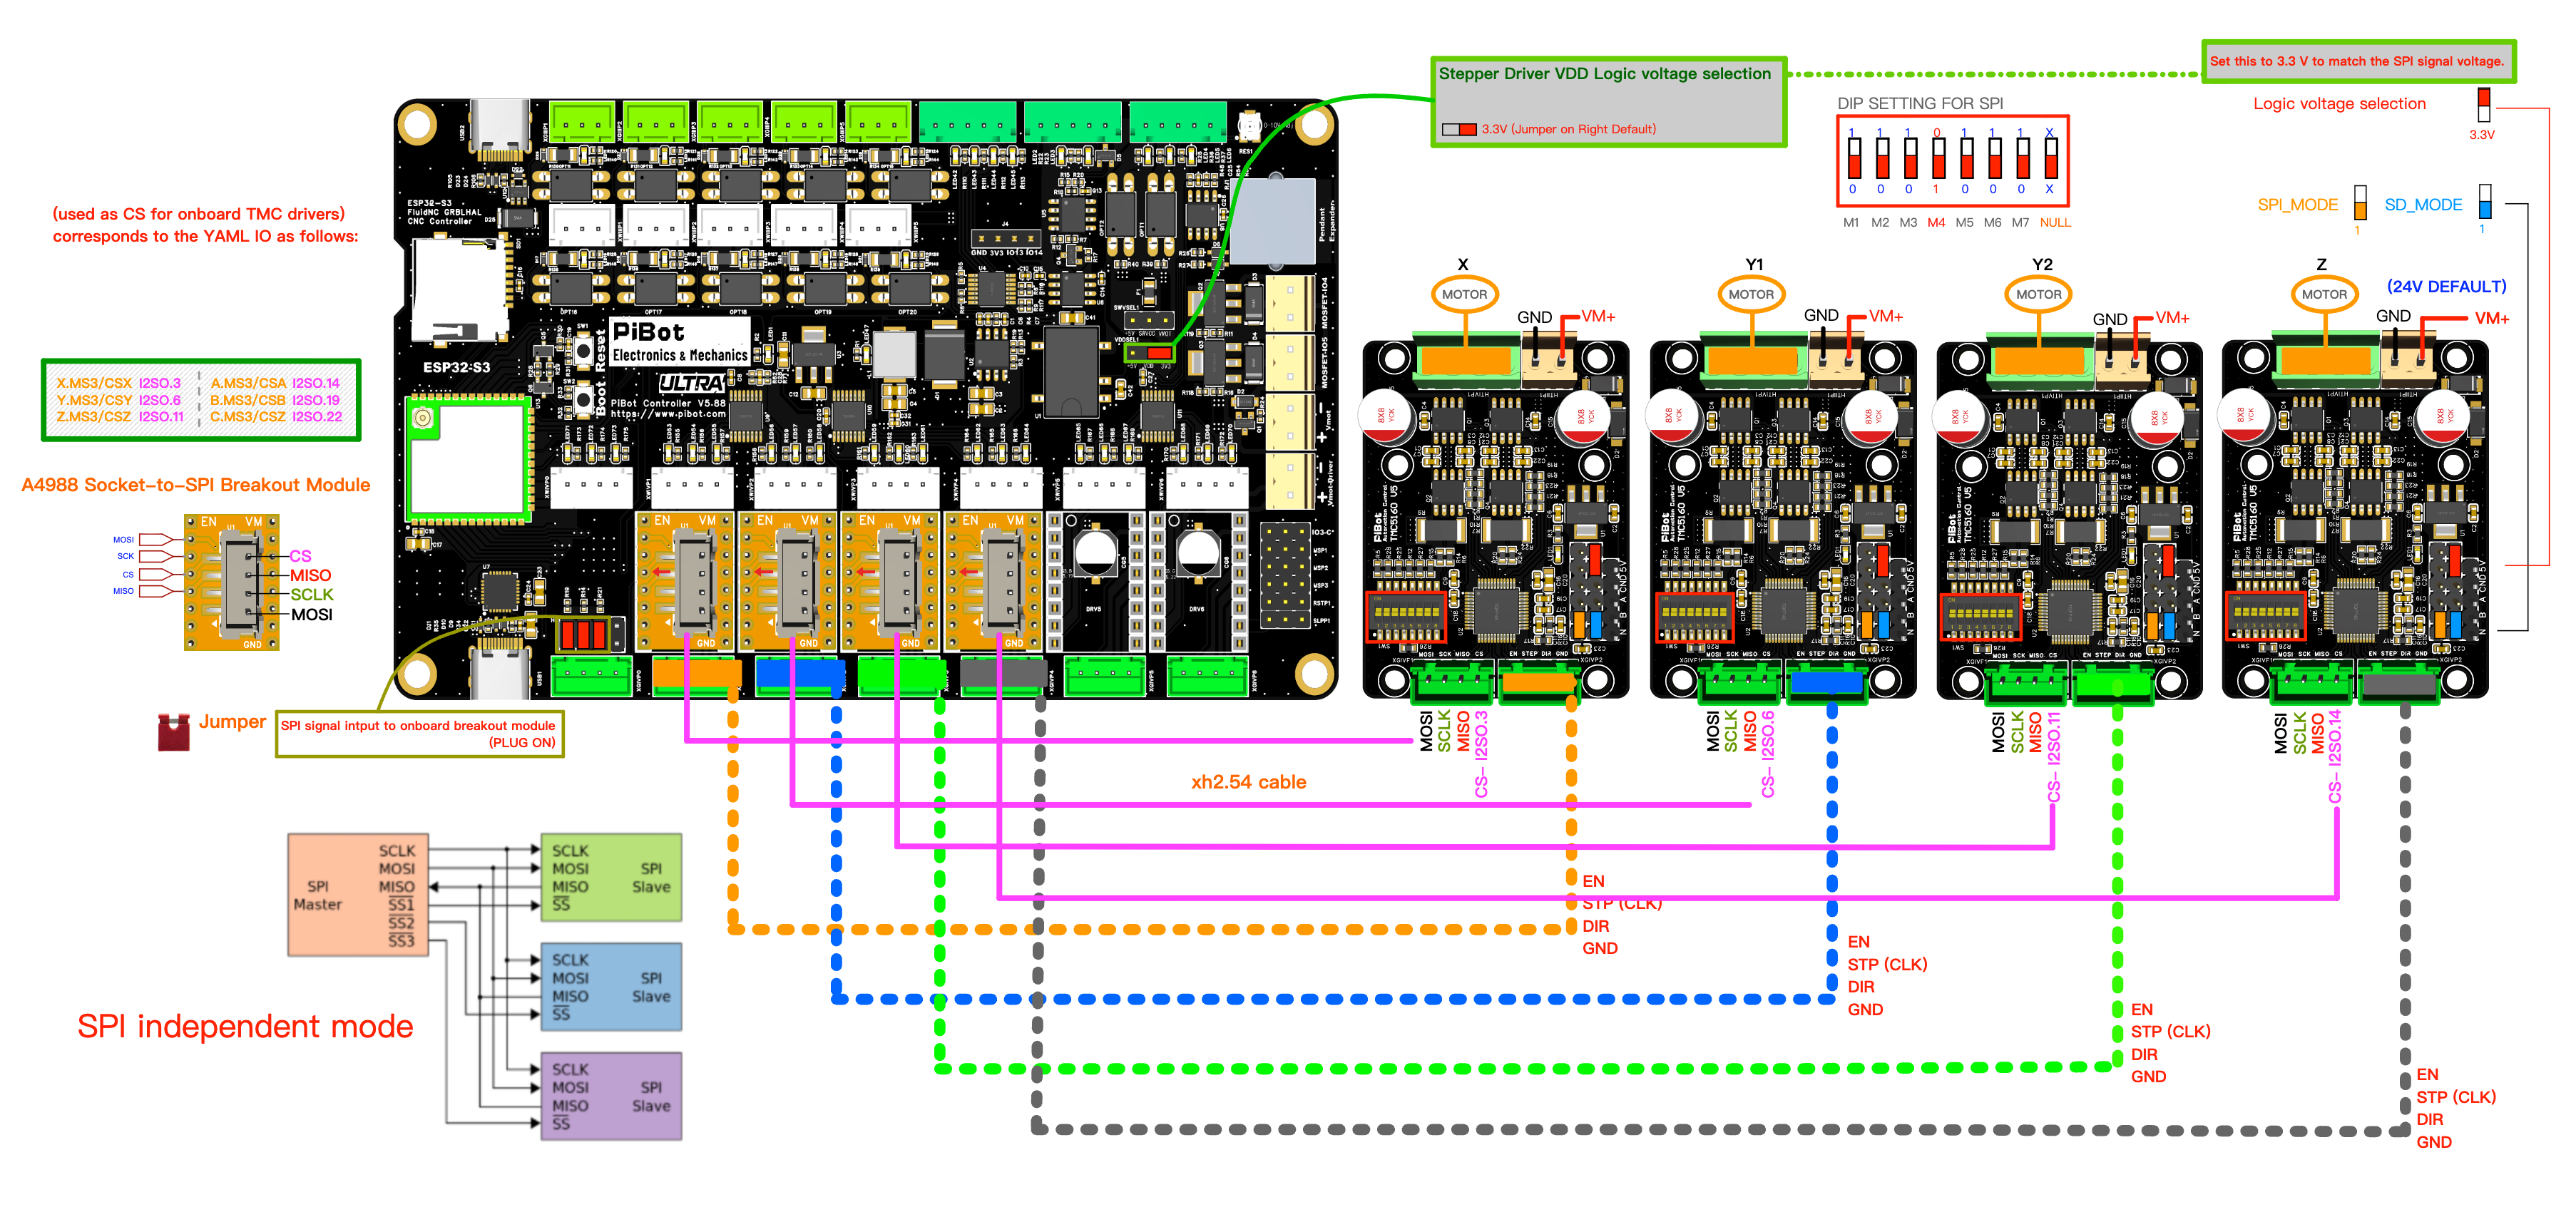Click the magenta CS label on breakout module

300,556
